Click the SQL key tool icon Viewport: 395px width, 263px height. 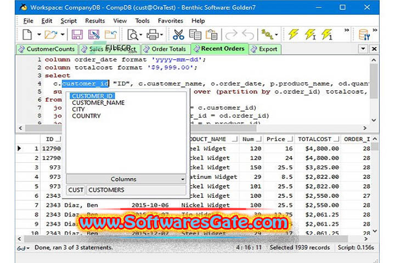(x=268, y=35)
